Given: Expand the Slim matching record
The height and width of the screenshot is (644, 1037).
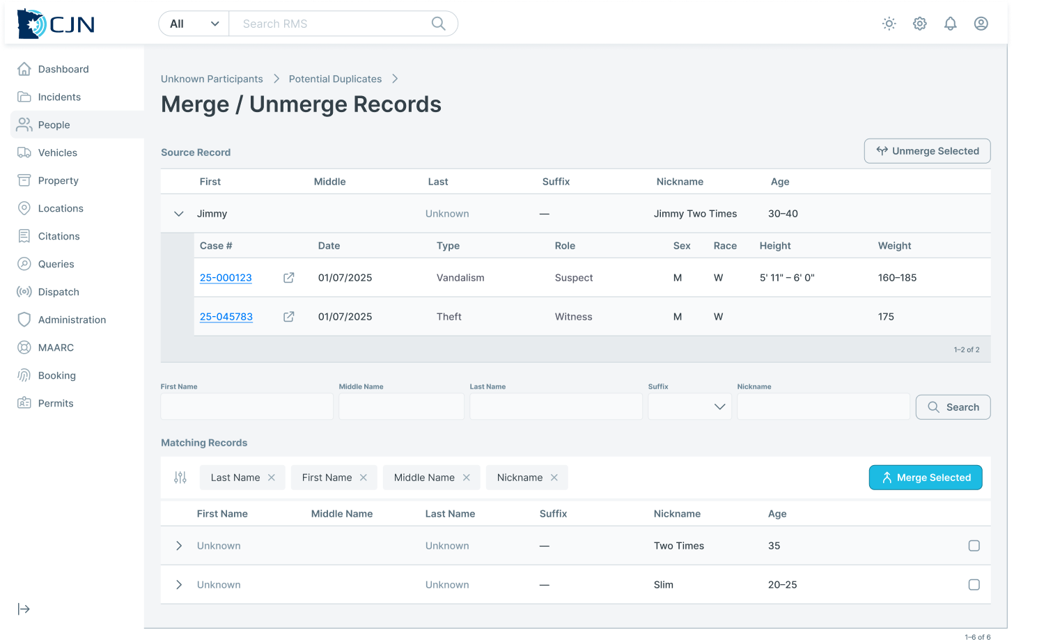Looking at the screenshot, I should [x=179, y=585].
